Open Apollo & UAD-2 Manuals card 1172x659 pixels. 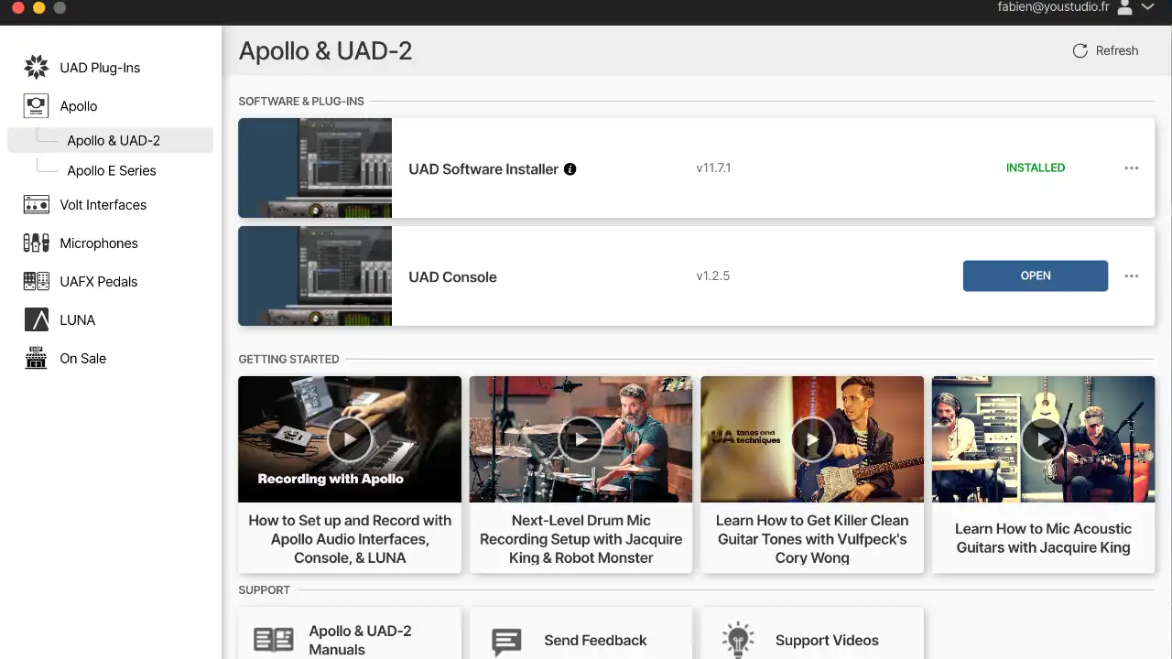pos(350,633)
